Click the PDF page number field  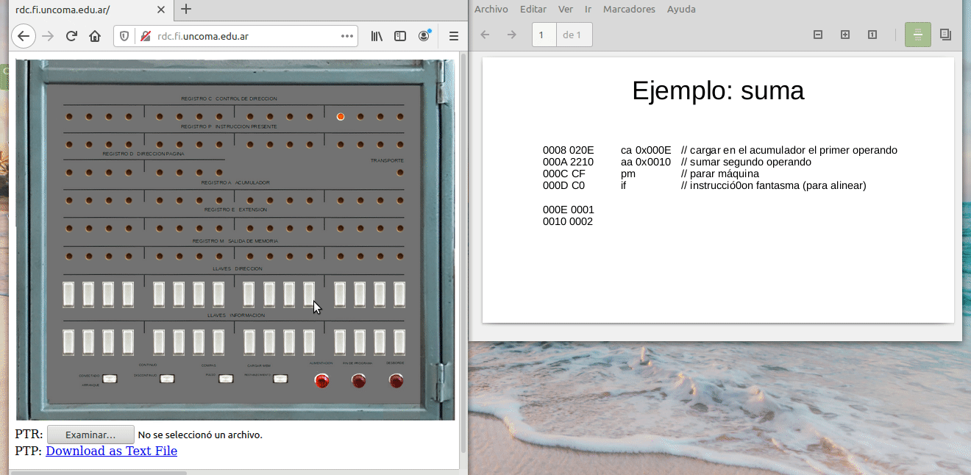coord(544,35)
